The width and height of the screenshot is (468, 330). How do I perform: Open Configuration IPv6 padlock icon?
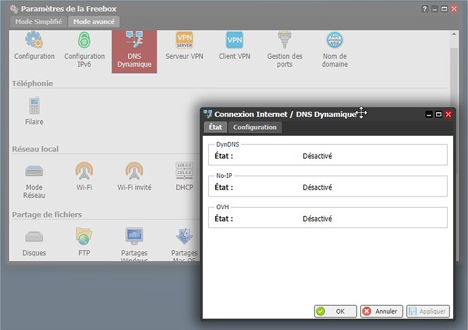[84, 40]
